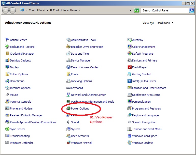Open the HomeGroup icon

point(7,81)
